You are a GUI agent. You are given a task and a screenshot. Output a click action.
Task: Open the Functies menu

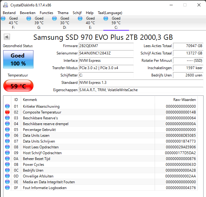click(x=46, y=13)
